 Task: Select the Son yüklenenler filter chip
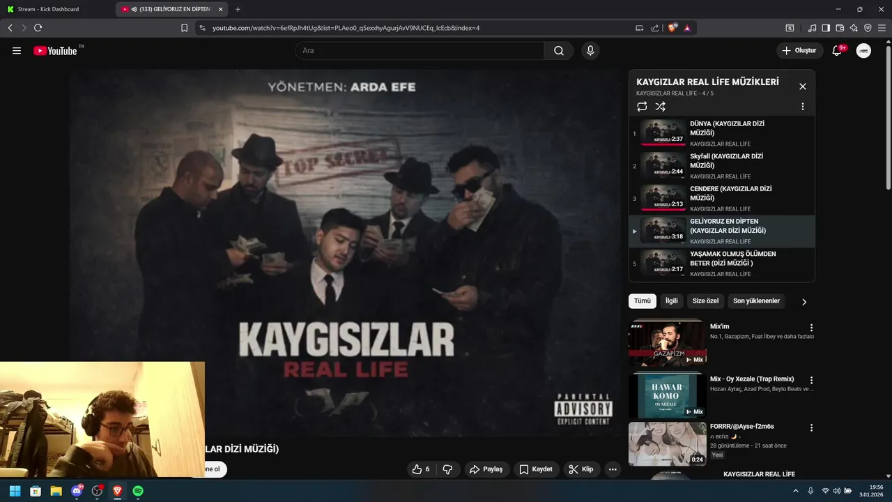pos(756,301)
